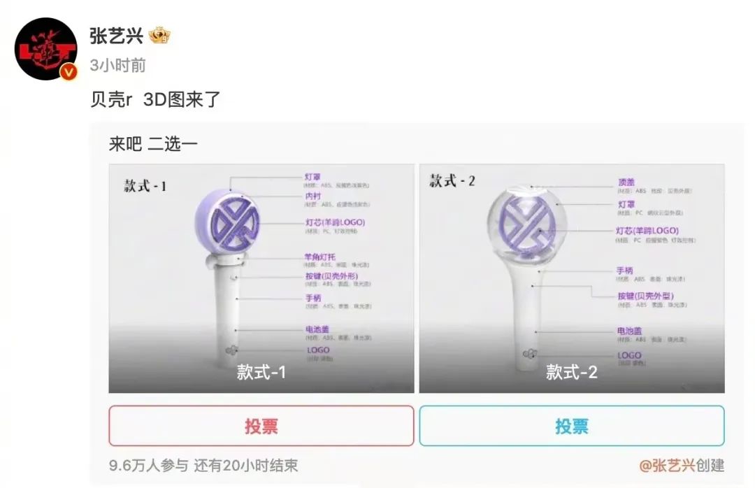The image size is (755, 488).
Task: Vote for 款式-1 with red 投票 button
Action: click(x=261, y=426)
